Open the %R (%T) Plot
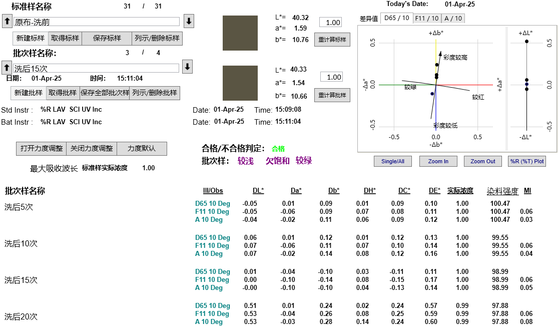The image size is (558, 327). click(x=526, y=161)
